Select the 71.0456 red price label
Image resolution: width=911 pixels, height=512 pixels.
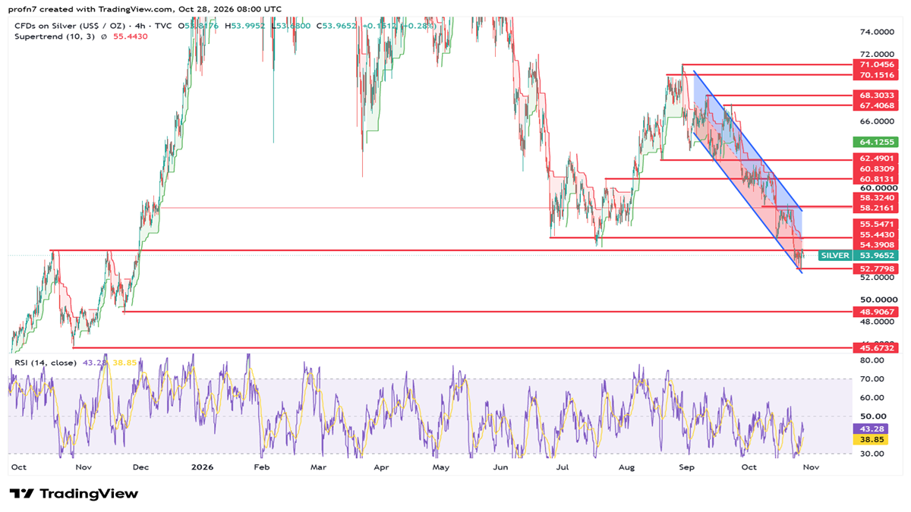(x=878, y=65)
